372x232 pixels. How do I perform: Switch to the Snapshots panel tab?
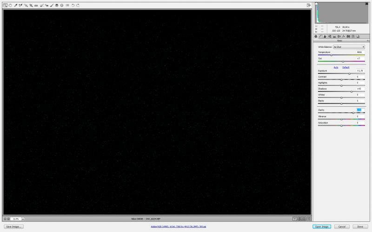(x=358, y=36)
